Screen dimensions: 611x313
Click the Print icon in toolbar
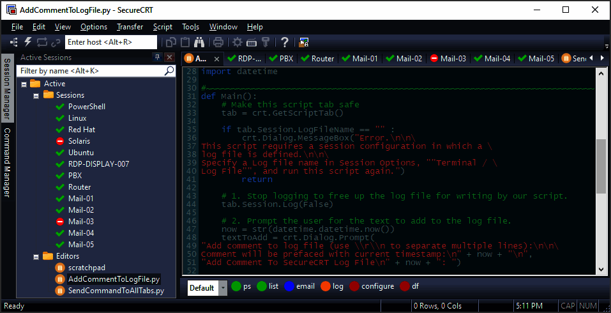click(x=218, y=42)
